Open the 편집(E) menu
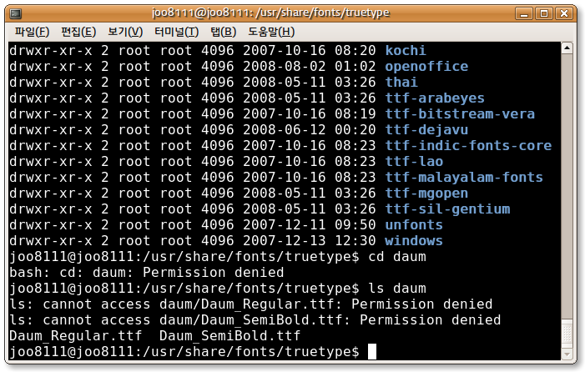 pyautogui.click(x=78, y=32)
